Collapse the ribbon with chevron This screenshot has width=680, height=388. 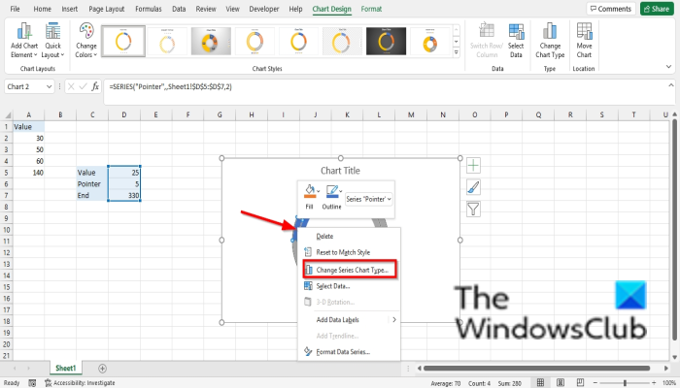point(668,67)
